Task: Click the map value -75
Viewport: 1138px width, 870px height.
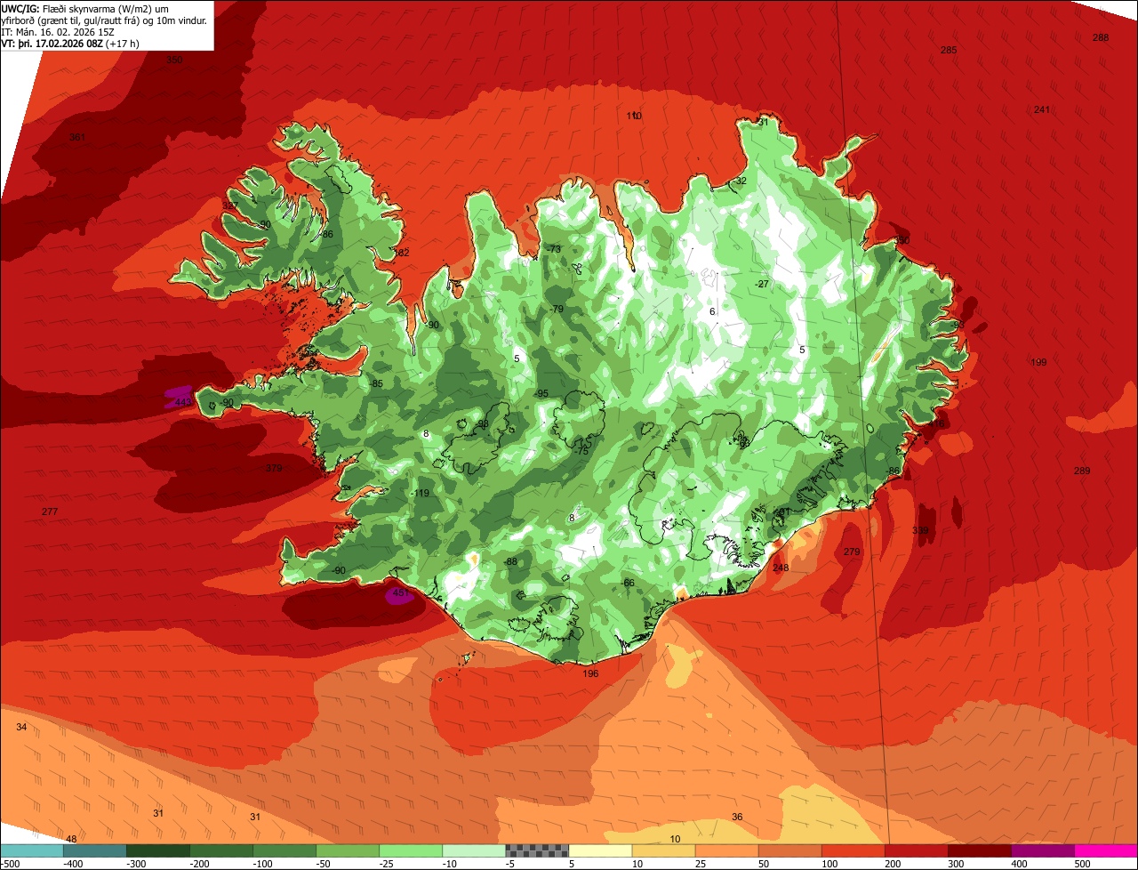Action: [581, 451]
